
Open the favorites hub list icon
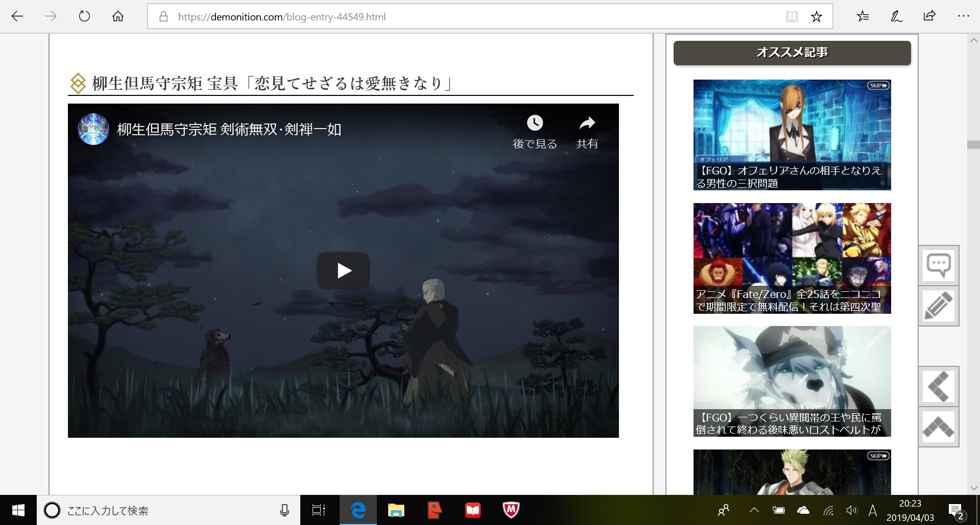pos(863,16)
